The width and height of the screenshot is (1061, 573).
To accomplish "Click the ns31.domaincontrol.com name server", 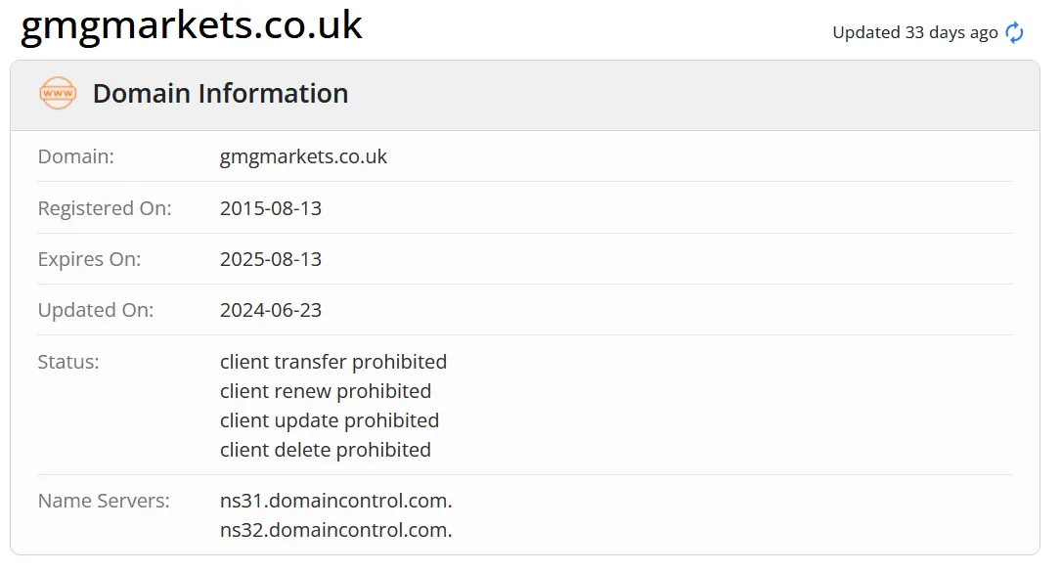I will [x=335, y=501].
